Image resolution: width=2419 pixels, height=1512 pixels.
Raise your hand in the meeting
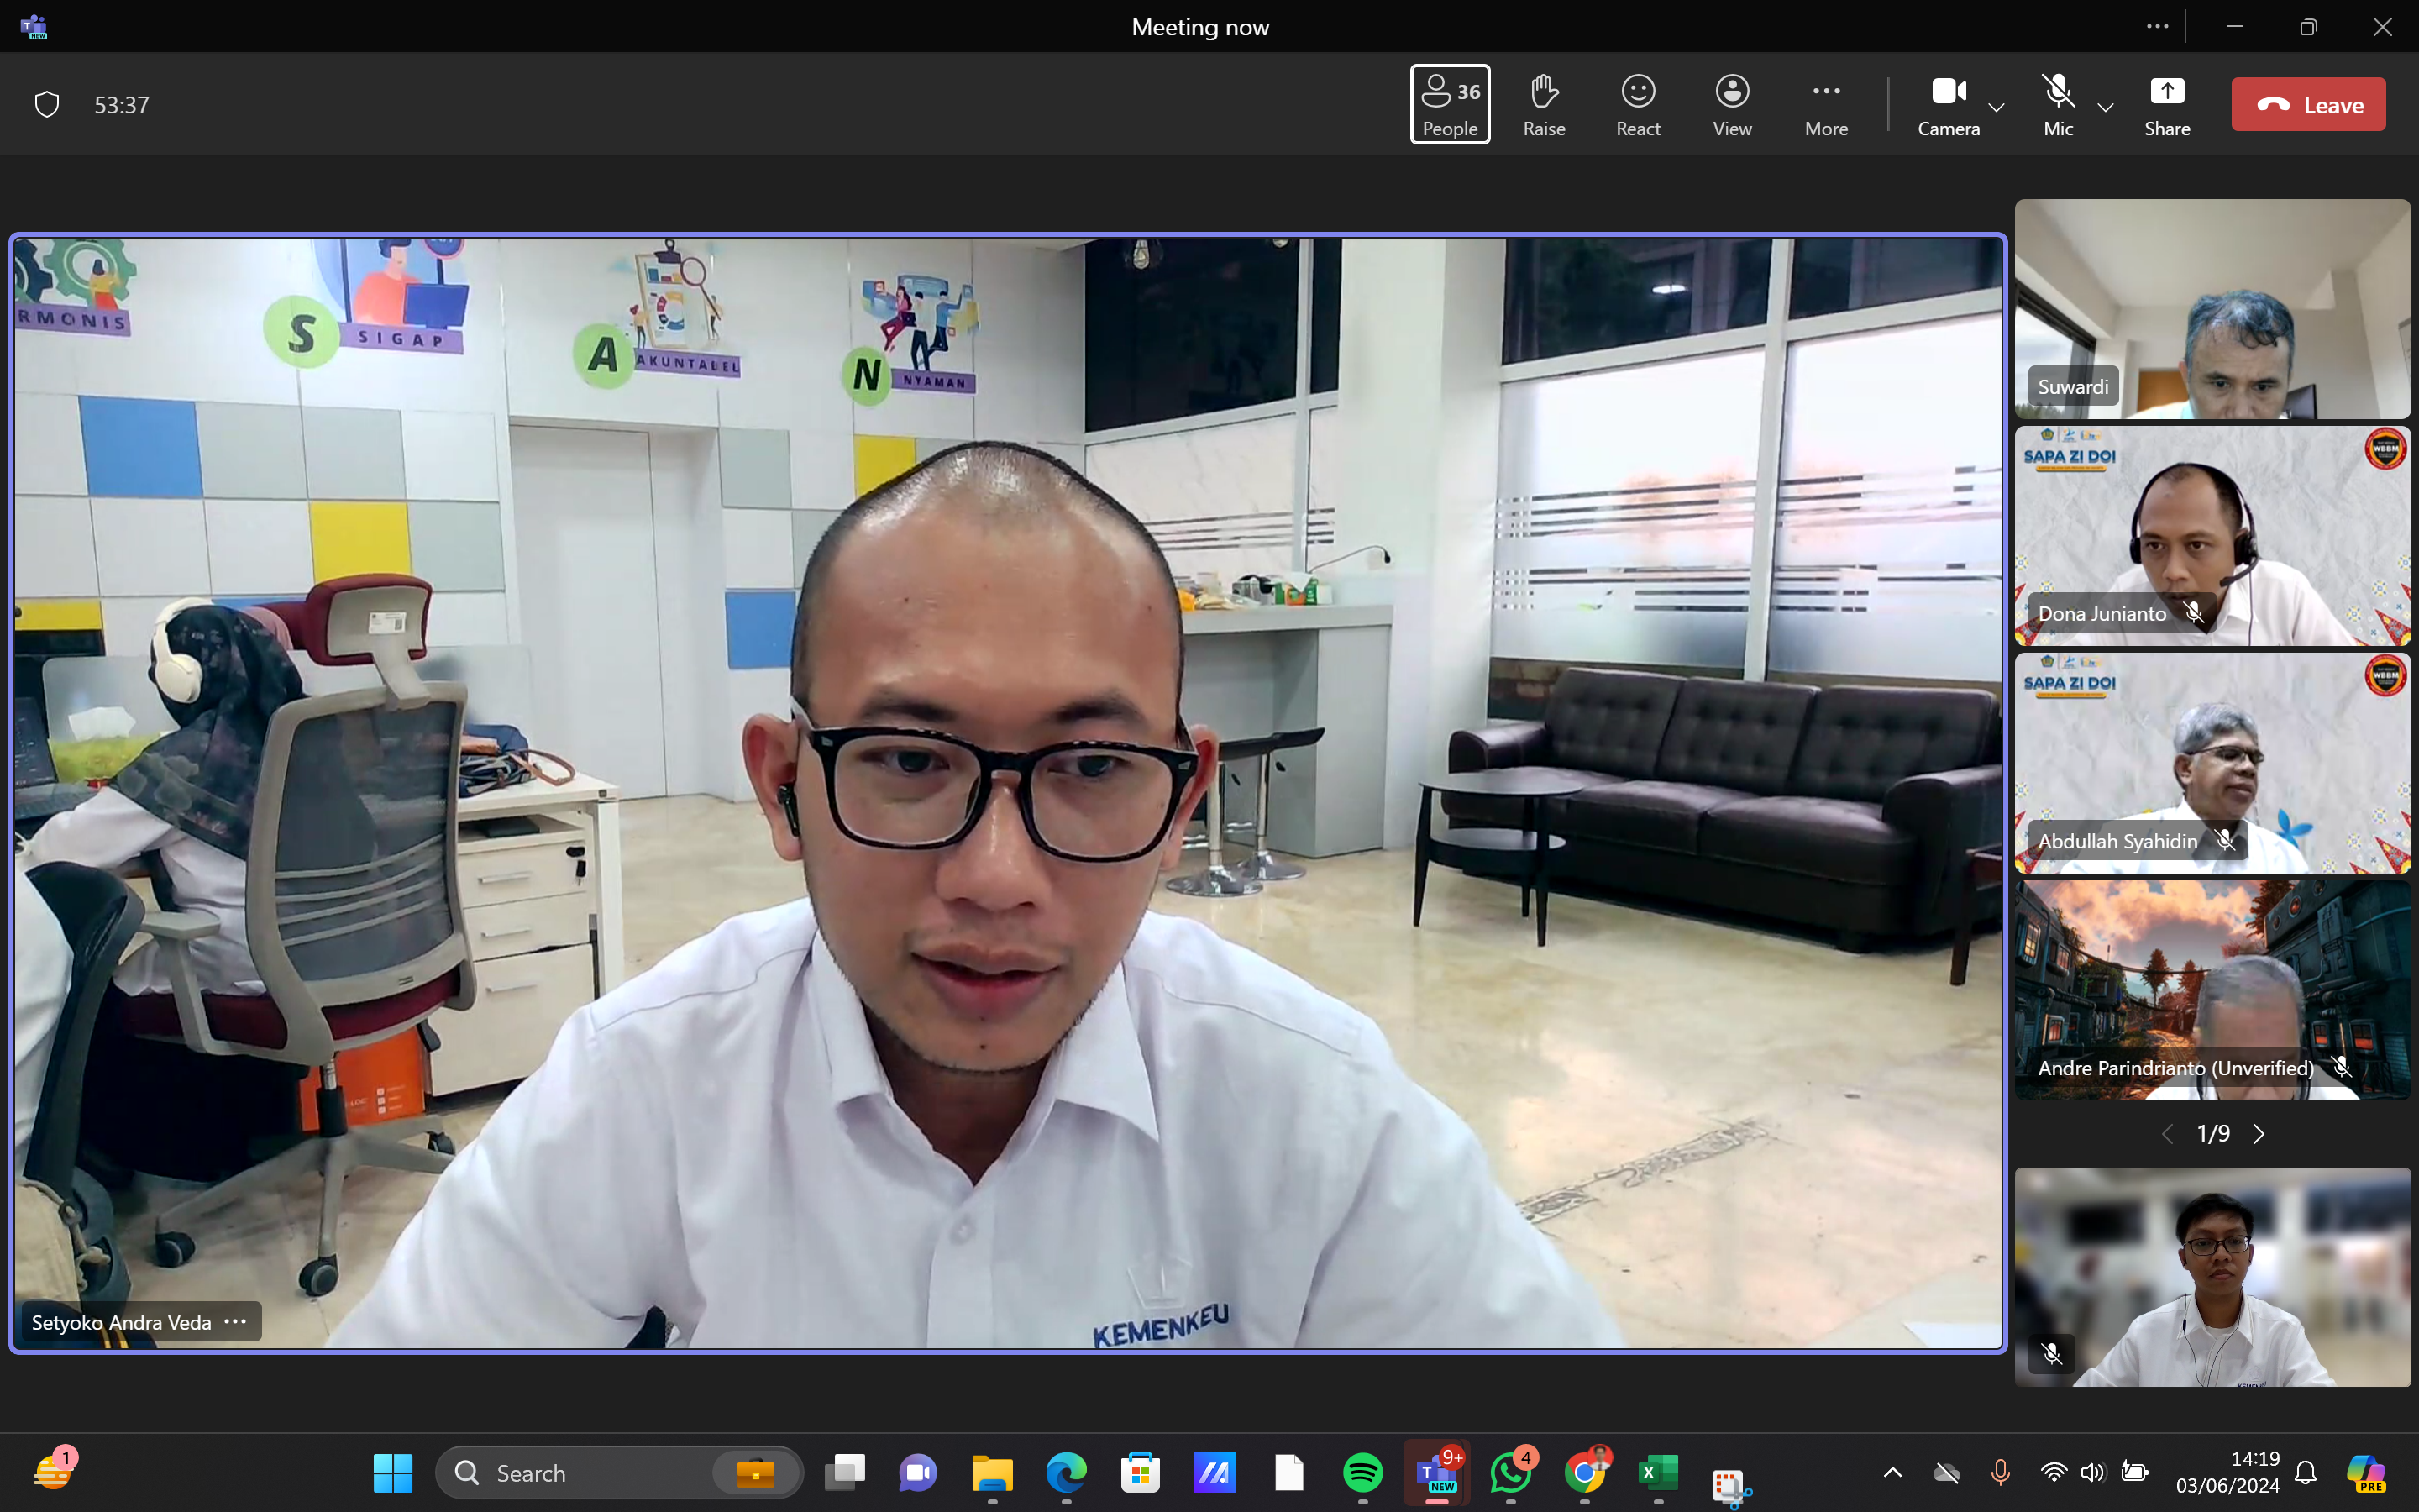tap(1543, 104)
